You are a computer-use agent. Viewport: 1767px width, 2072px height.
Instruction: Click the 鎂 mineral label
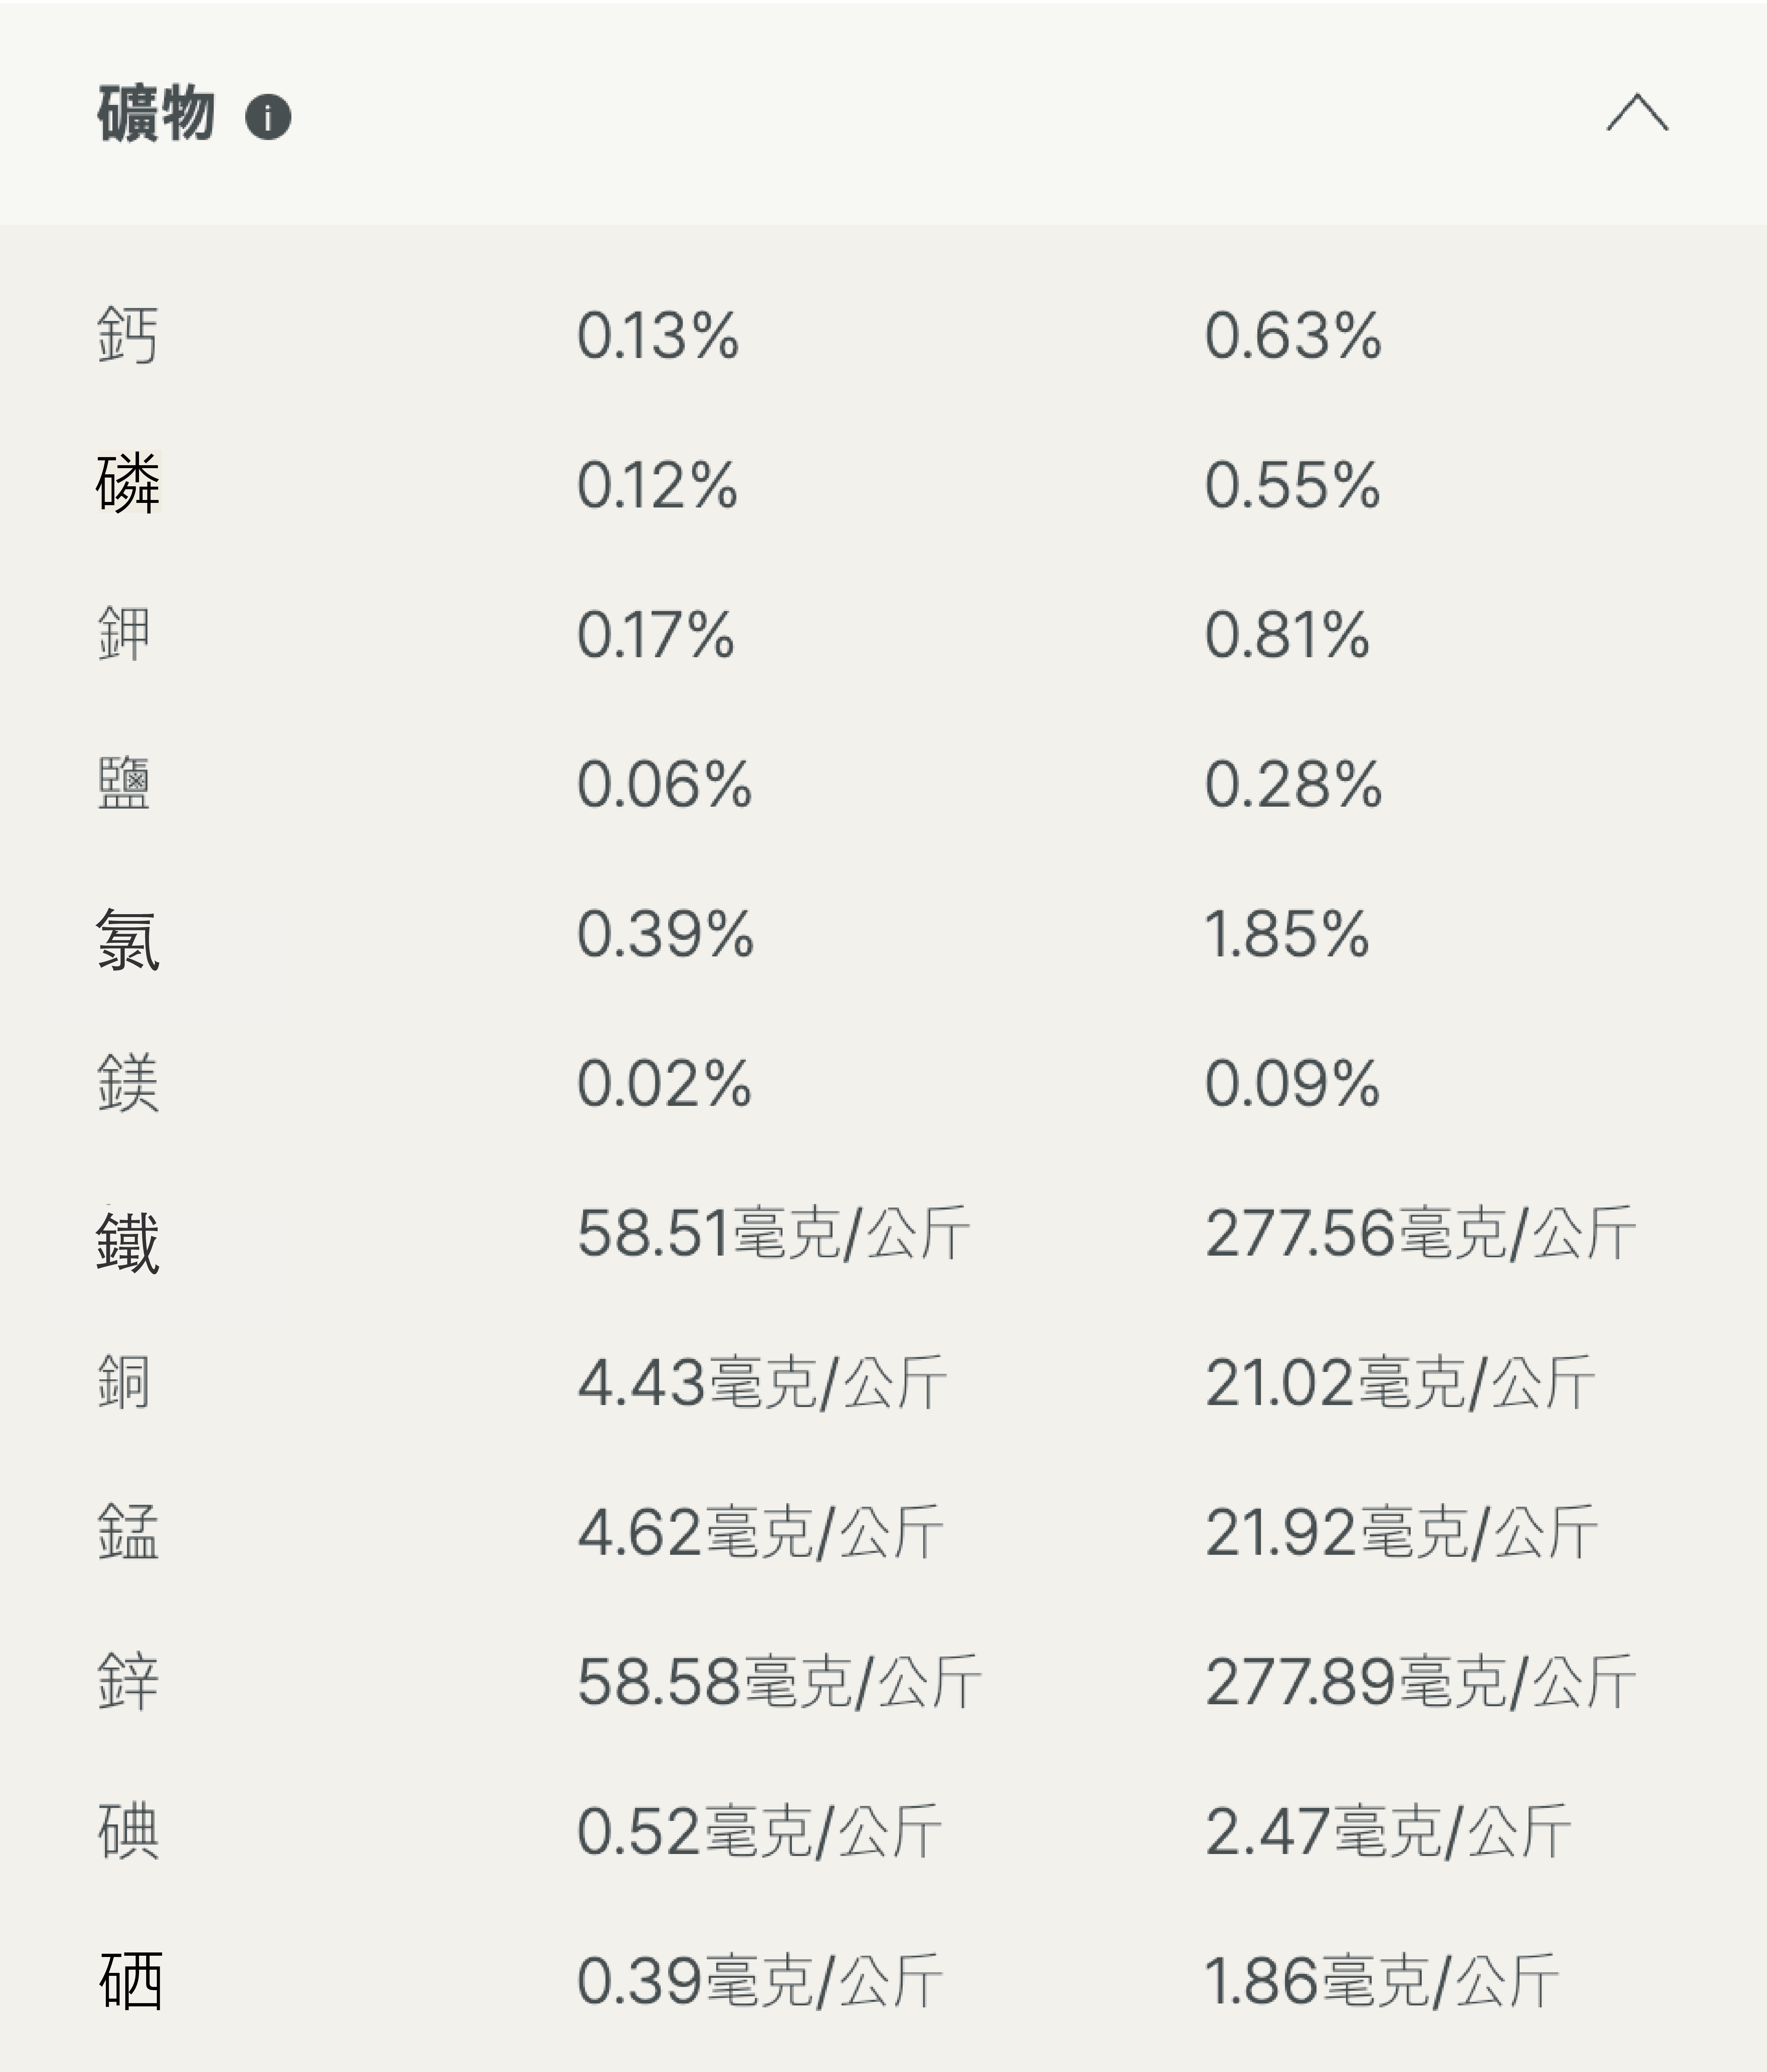[127, 1084]
